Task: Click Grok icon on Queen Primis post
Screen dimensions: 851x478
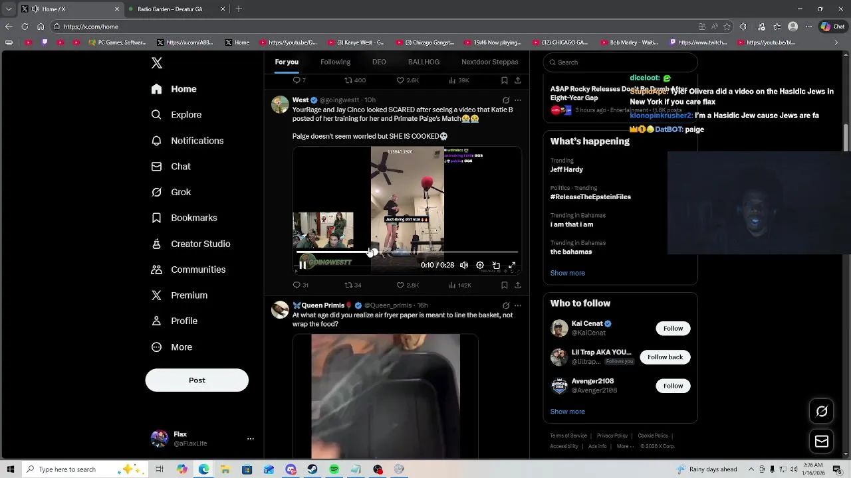Action: (506, 305)
